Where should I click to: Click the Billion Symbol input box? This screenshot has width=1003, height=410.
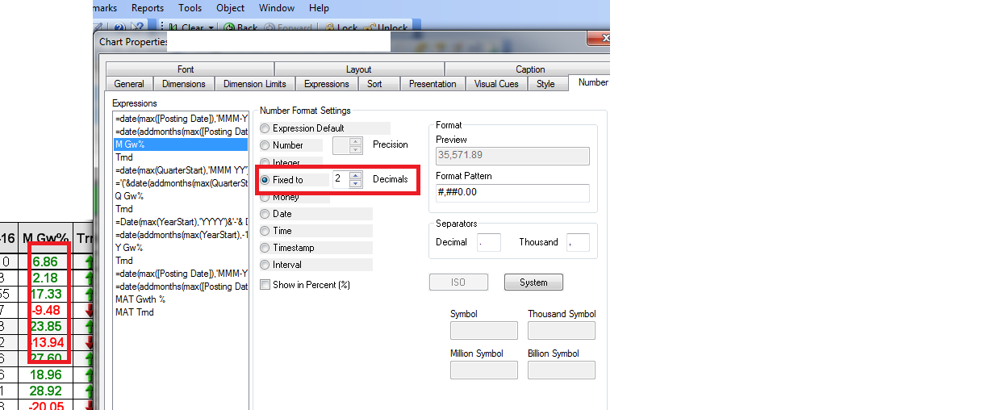[562, 370]
